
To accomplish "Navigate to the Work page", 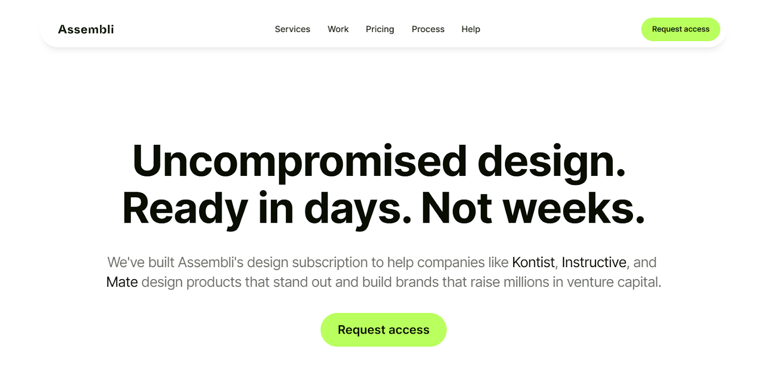I will [338, 29].
